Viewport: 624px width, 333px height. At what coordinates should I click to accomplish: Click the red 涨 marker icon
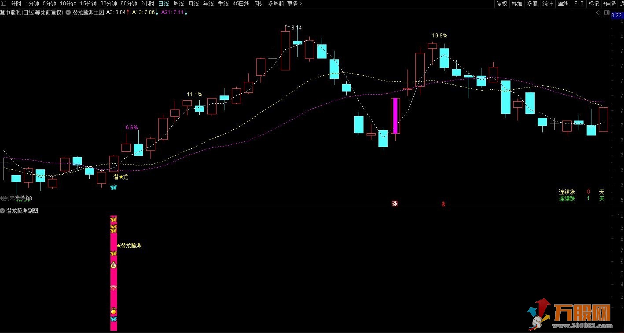[395, 204]
